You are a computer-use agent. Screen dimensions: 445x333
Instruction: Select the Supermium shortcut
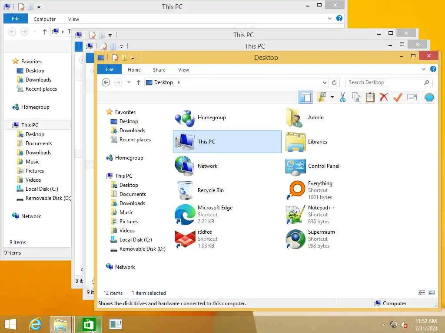pos(338,239)
